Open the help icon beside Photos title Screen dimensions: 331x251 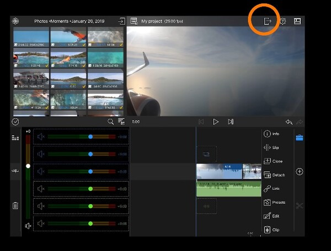15,21
